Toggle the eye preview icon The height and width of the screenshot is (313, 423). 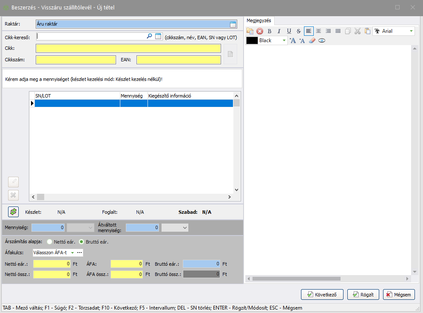(322, 40)
